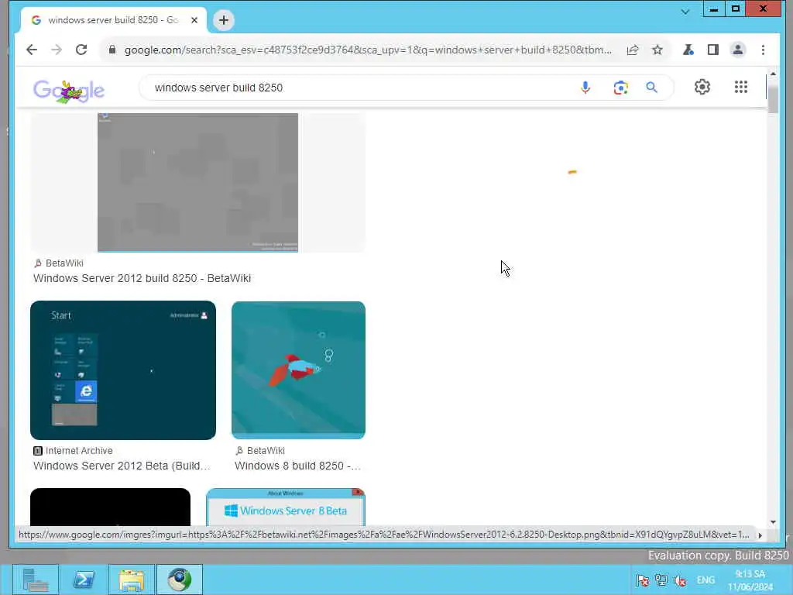Open the Chrome profile avatar

coord(738,50)
